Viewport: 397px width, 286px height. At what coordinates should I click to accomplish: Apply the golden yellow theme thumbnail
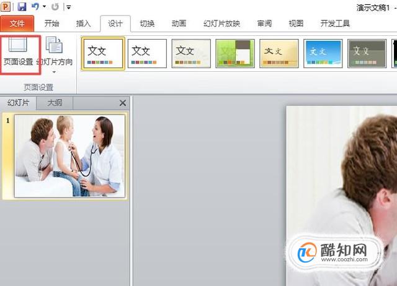point(279,53)
